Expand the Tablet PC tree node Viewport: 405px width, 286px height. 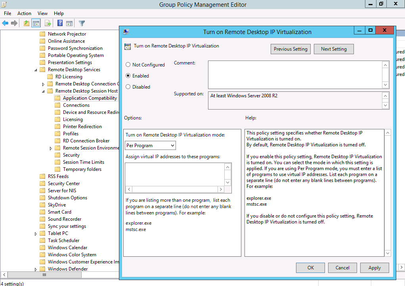[x=36, y=234]
